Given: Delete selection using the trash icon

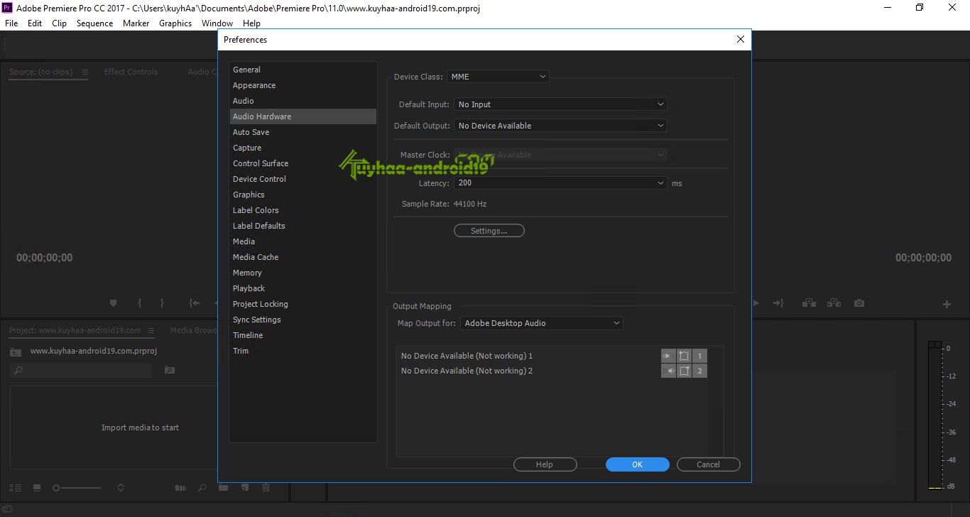Looking at the screenshot, I should point(266,488).
